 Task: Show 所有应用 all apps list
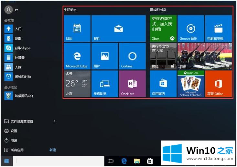14,150
